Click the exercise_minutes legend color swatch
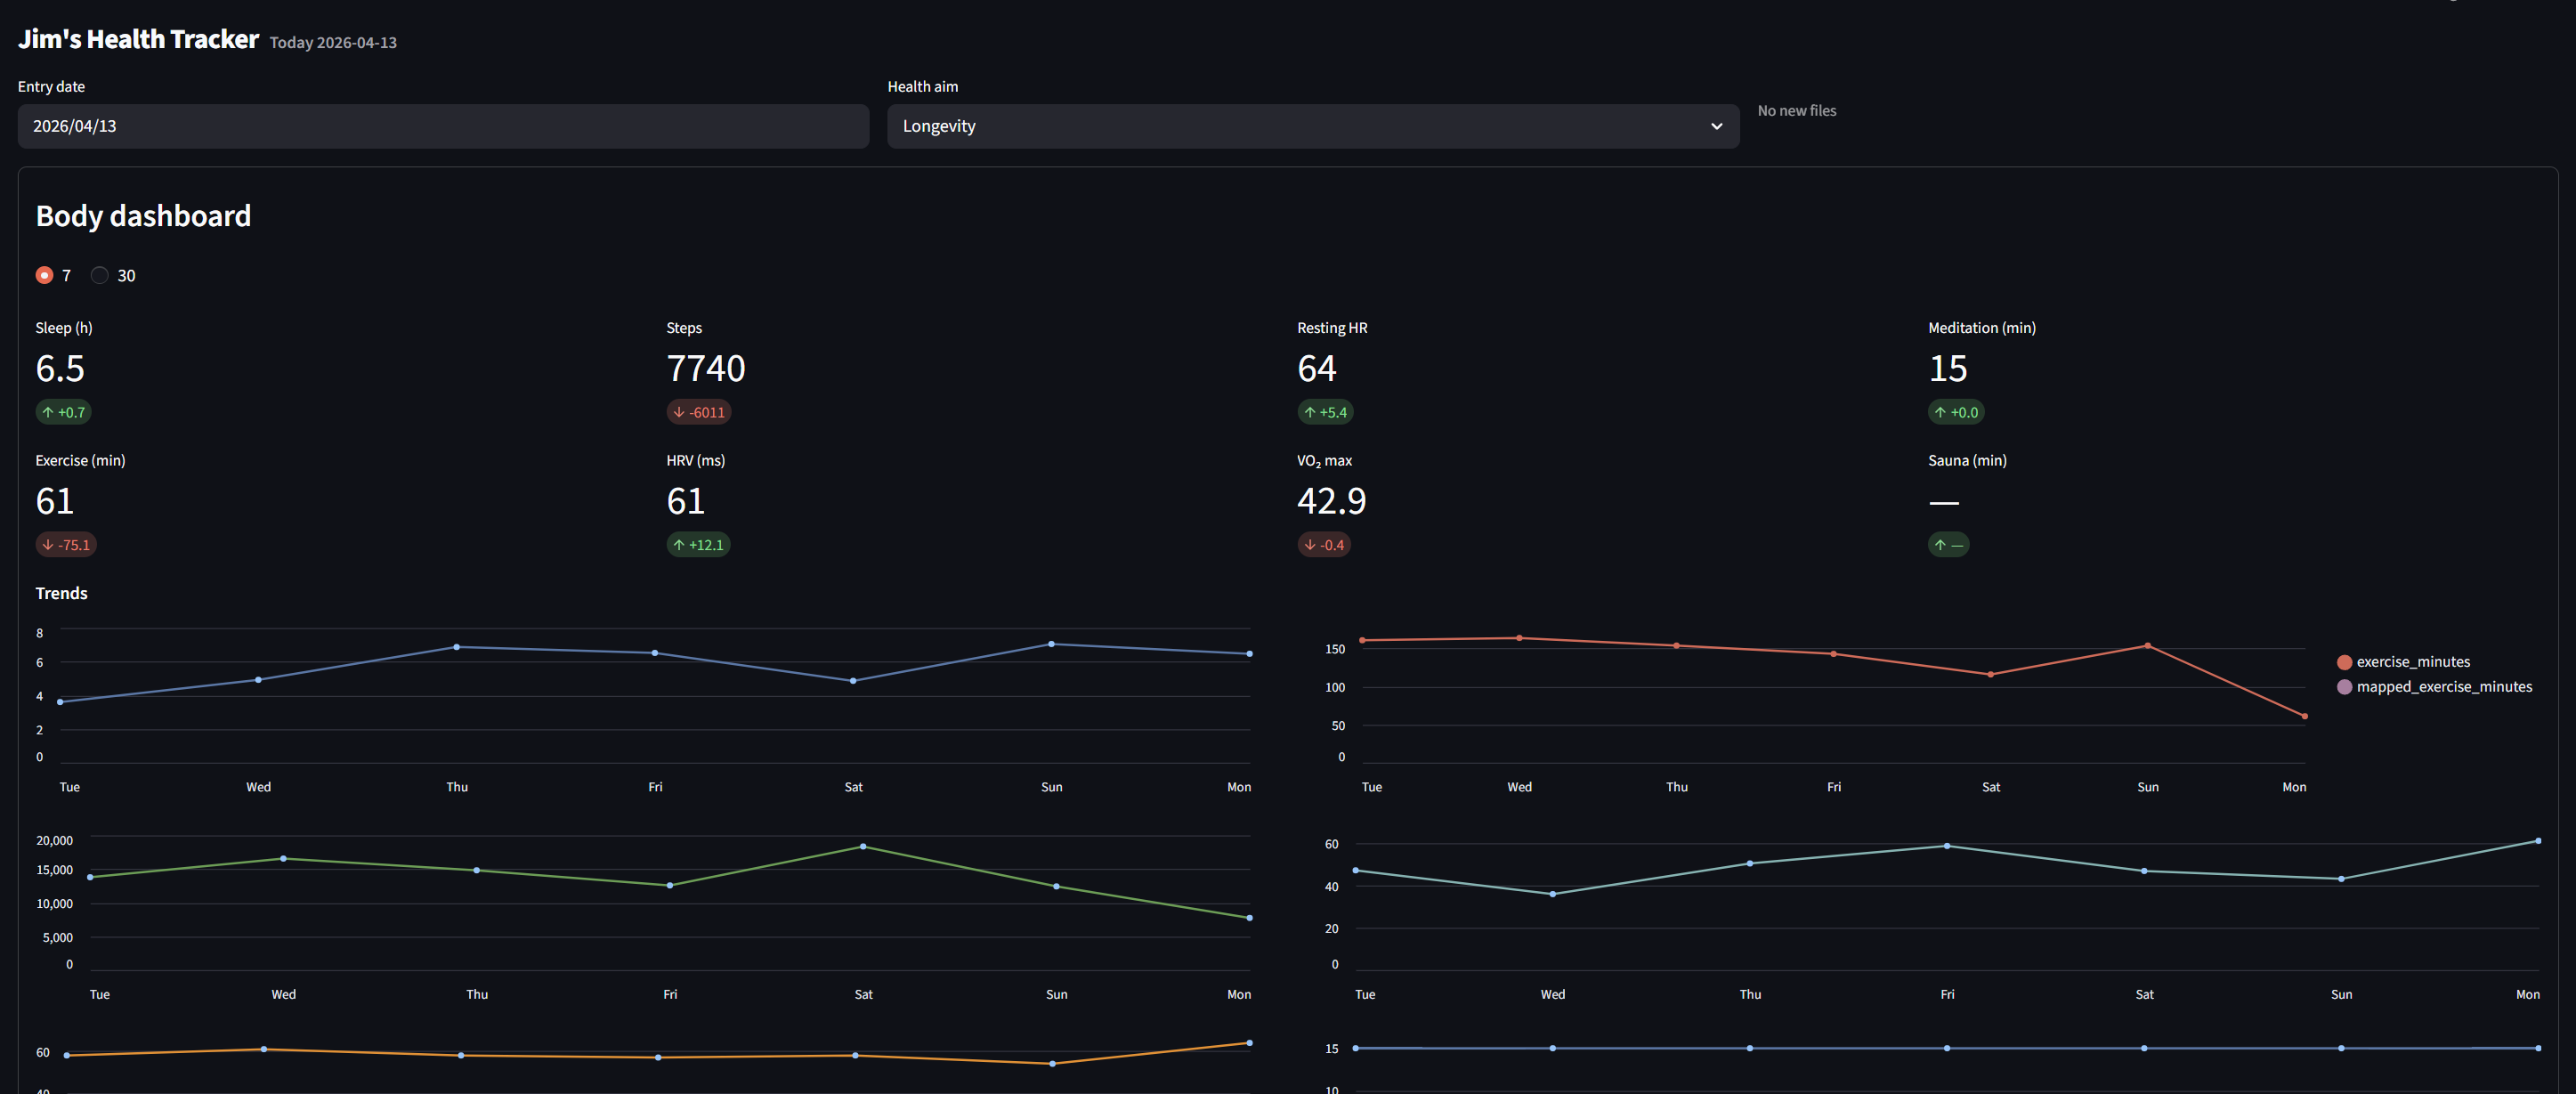 (x=2344, y=662)
